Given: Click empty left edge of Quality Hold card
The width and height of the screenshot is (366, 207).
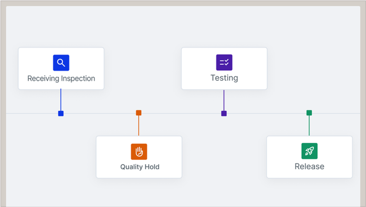Looking at the screenshot, I should click(101, 157).
